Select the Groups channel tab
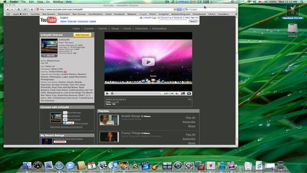 point(115,28)
